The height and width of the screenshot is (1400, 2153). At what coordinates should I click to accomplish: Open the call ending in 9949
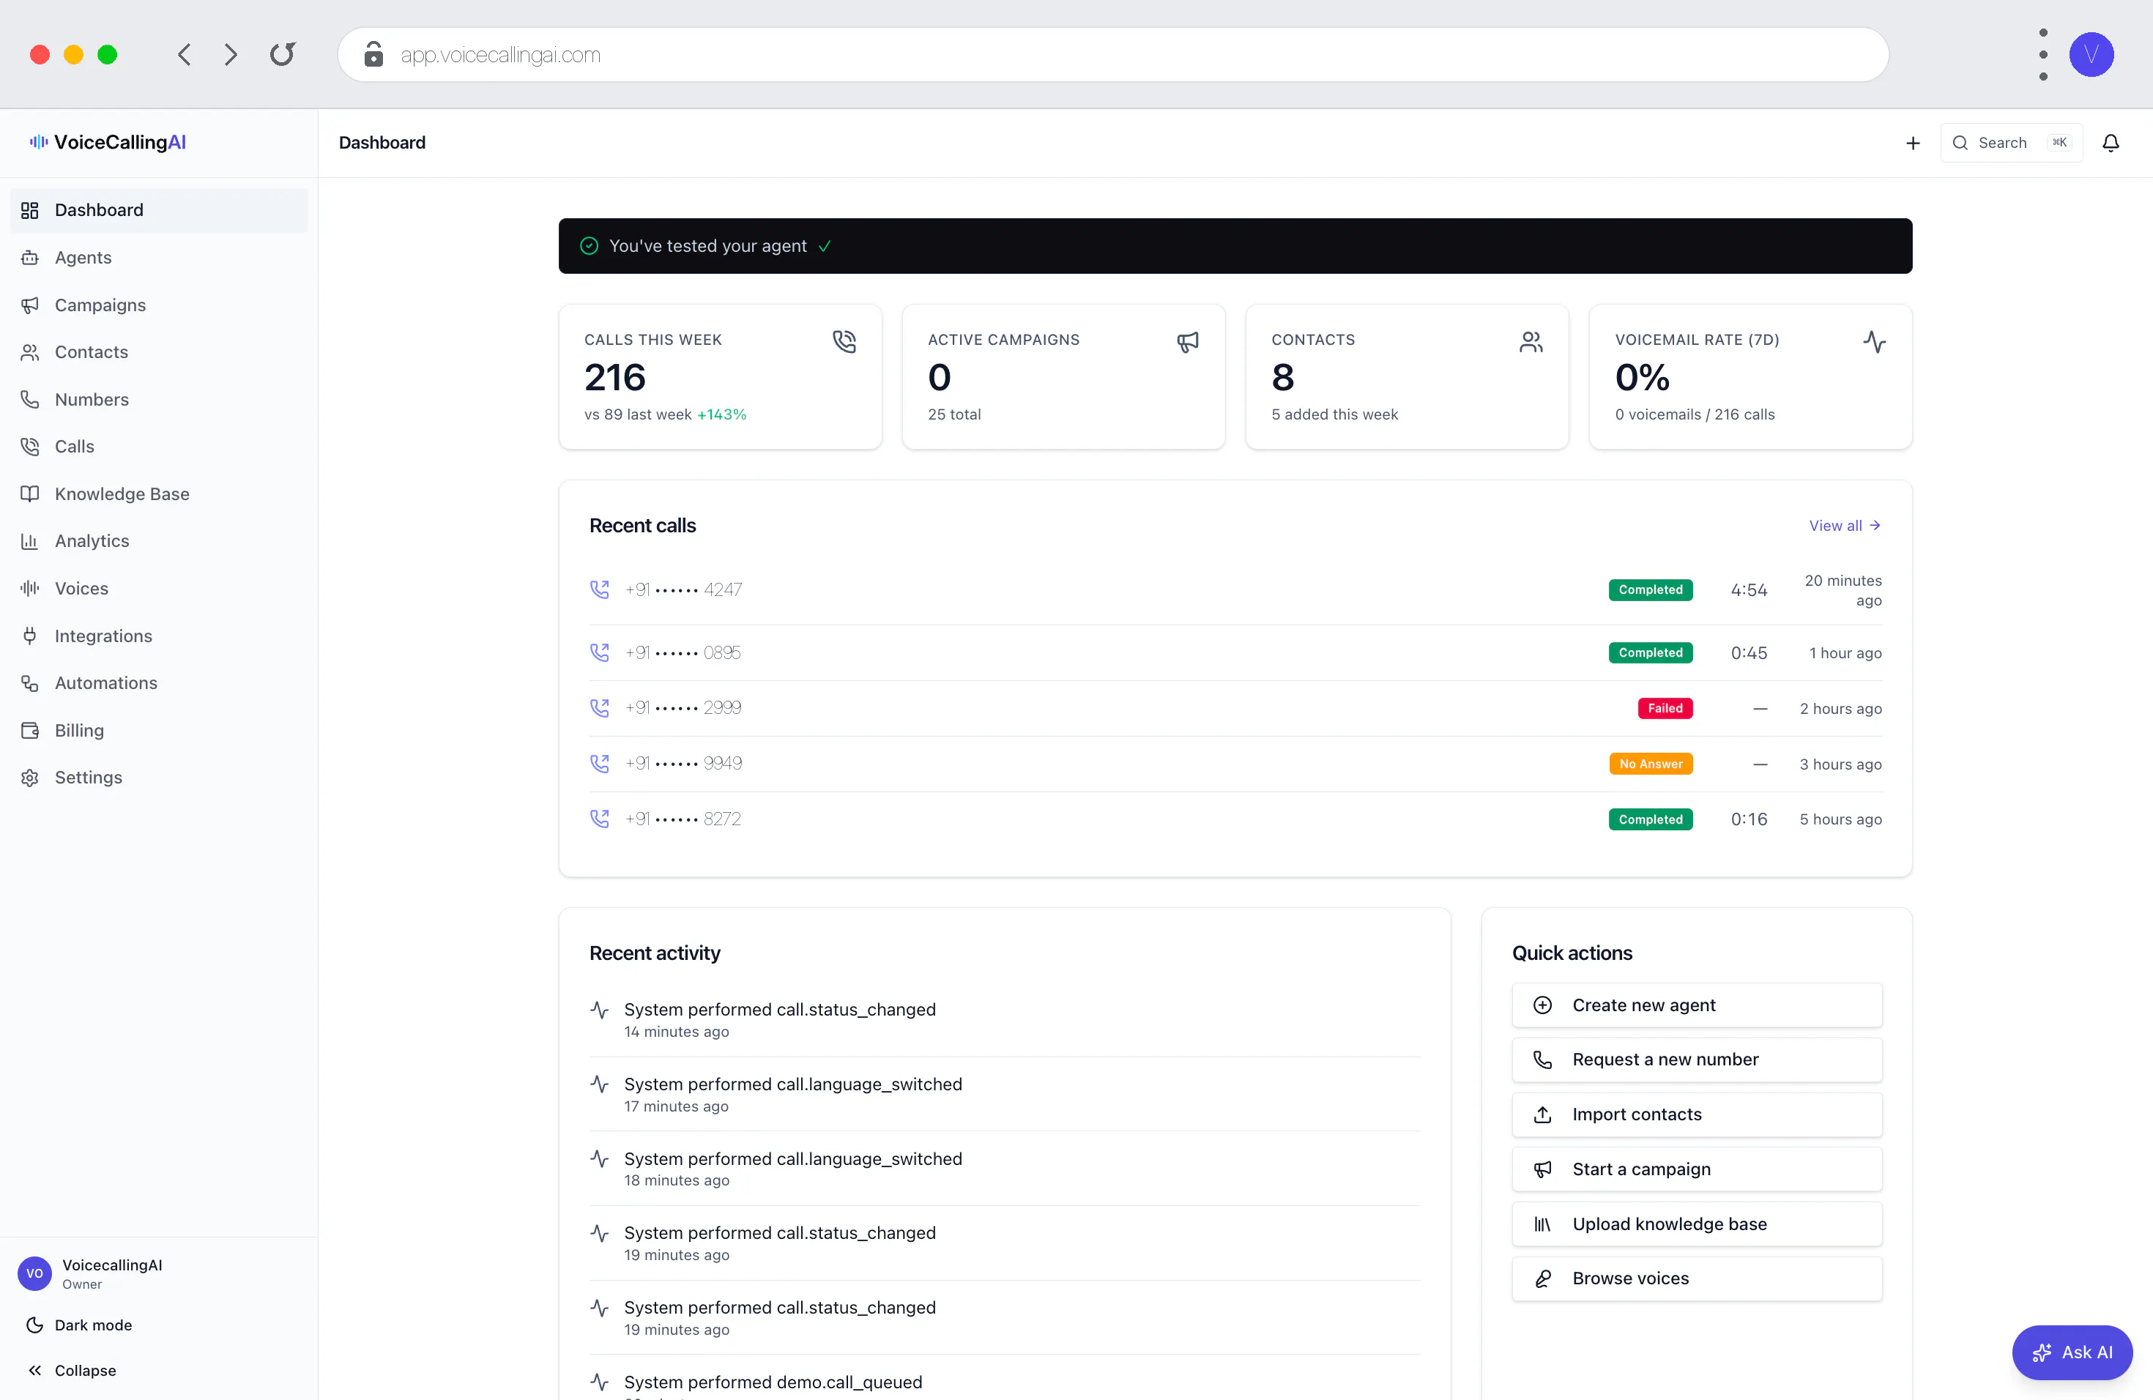1235,763
